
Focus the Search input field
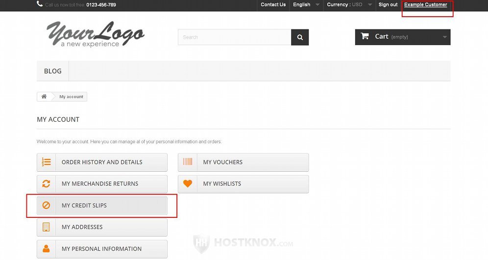pos(234,37)
